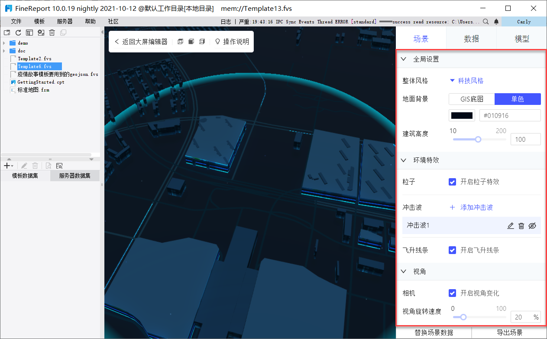This screenshot has width=547, height=339.
Task: Select 单色 ground background option
Action: click(518, 99)
